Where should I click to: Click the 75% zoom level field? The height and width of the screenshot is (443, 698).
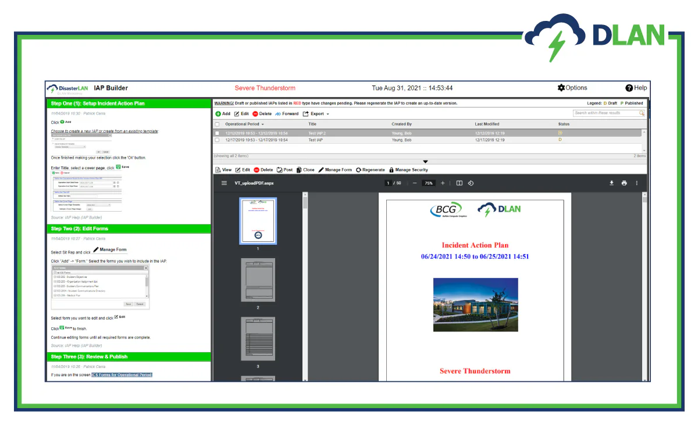coord(429,183)
